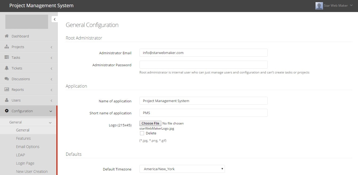This screenshot has height=175, width=358.
Task: Click the Choose File button
Action: (x=150, y=123)
